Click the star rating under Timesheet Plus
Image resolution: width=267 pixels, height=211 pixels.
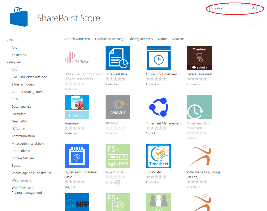(x=115, y=79)
